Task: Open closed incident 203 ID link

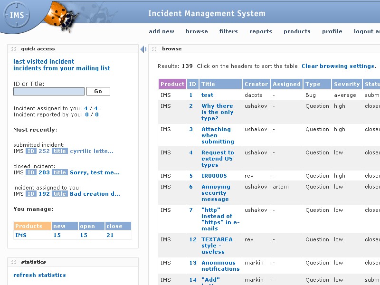Action: (44, 172)
